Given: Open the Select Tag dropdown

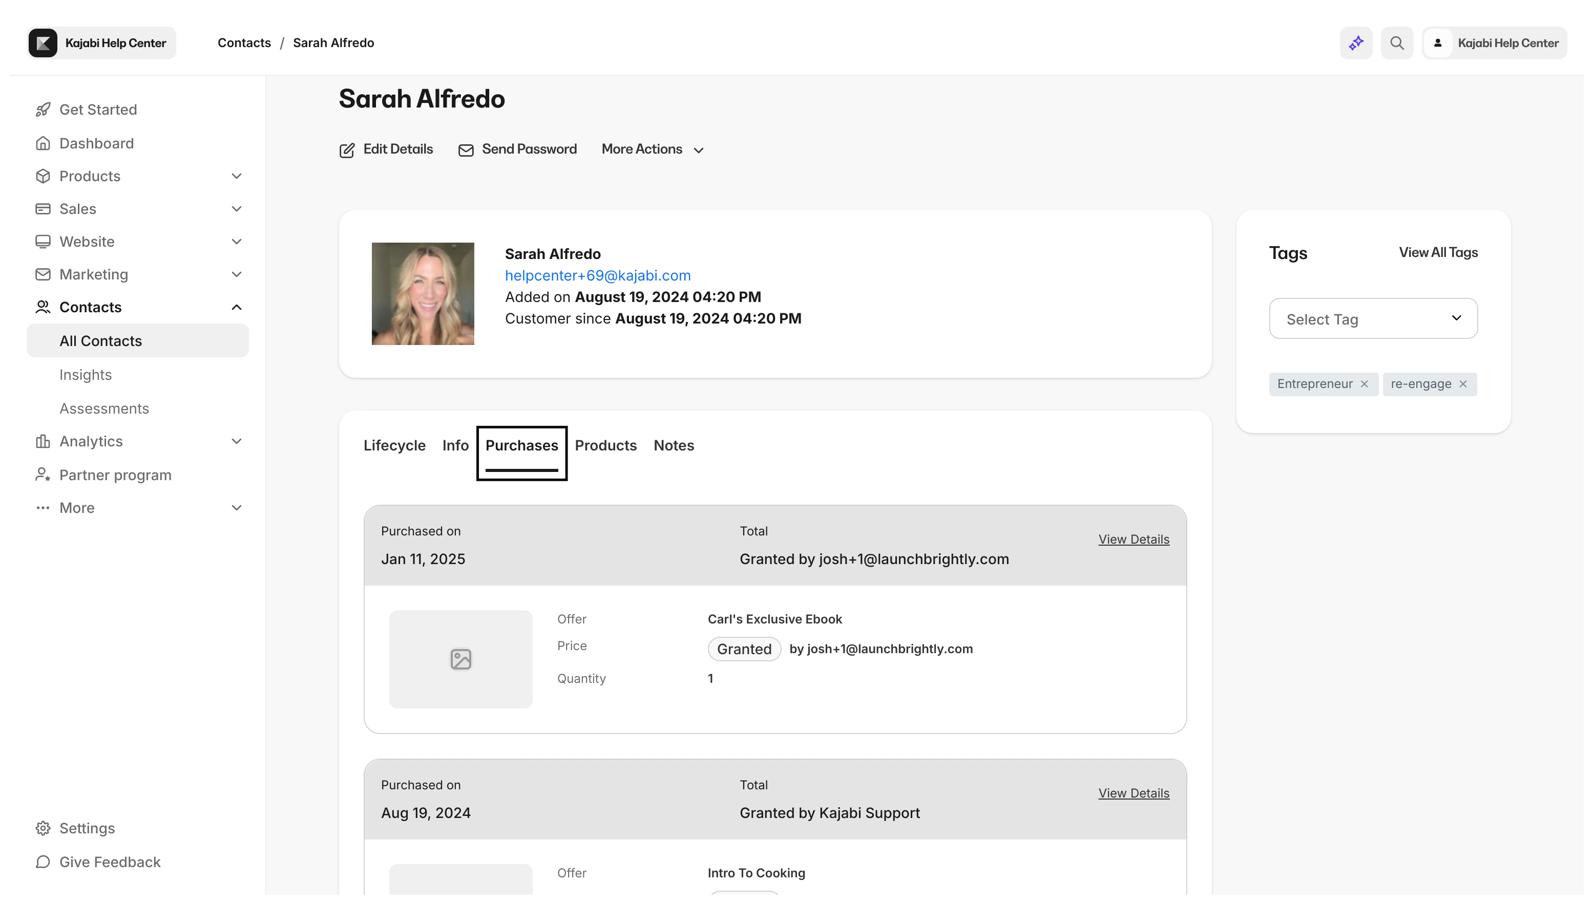Looking at the screenshot, I should (x=1373, y=318).
